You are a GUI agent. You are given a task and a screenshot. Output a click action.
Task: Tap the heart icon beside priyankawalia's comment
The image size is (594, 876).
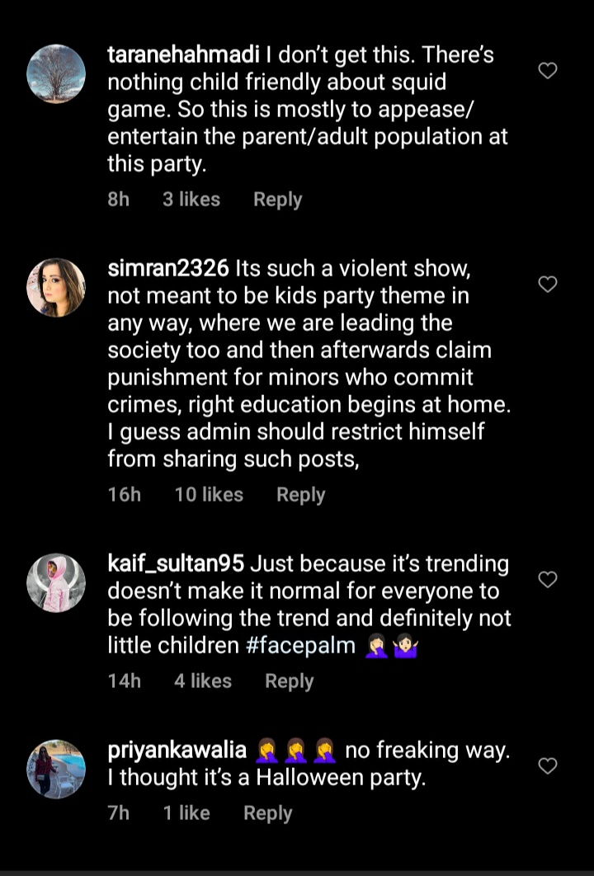pyautogui.click(x=547, y=766)
